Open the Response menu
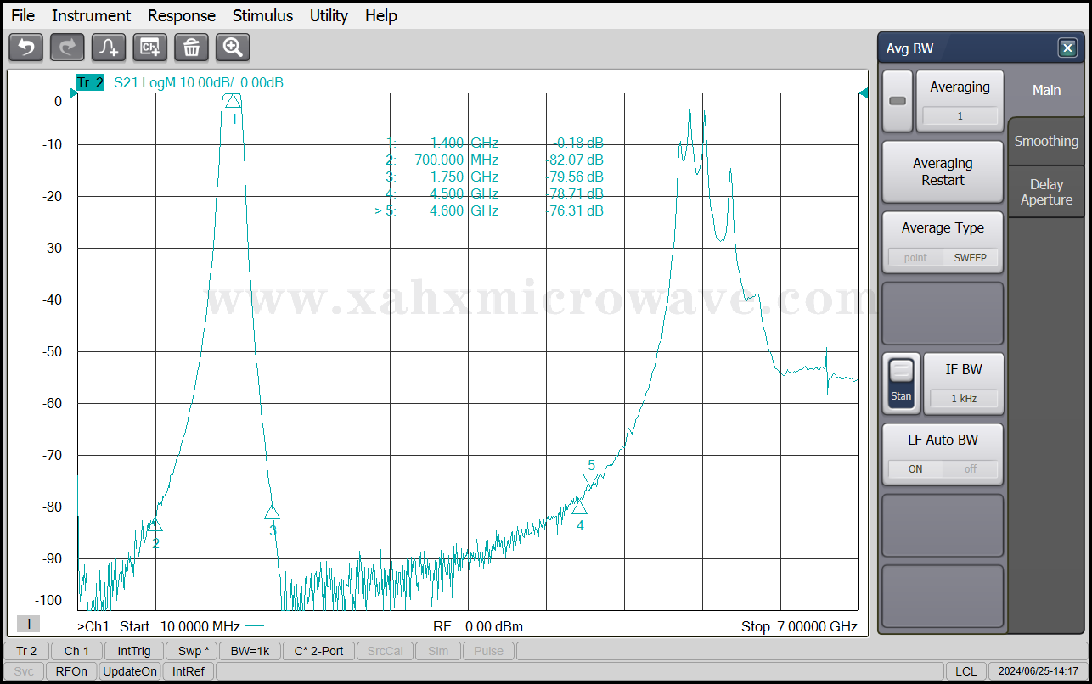 click(182, 15)
